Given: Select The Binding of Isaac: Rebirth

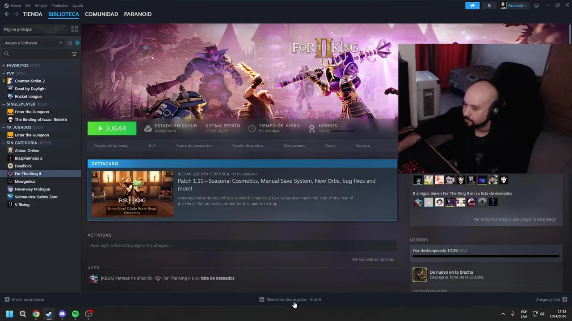Looking at the screenshot, I should point(41,119).
